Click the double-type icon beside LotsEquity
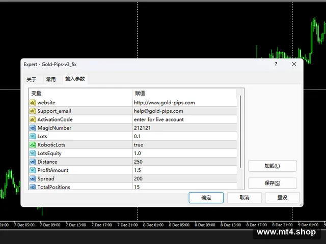This screenshot has height=244, width=326. point(33,154)
